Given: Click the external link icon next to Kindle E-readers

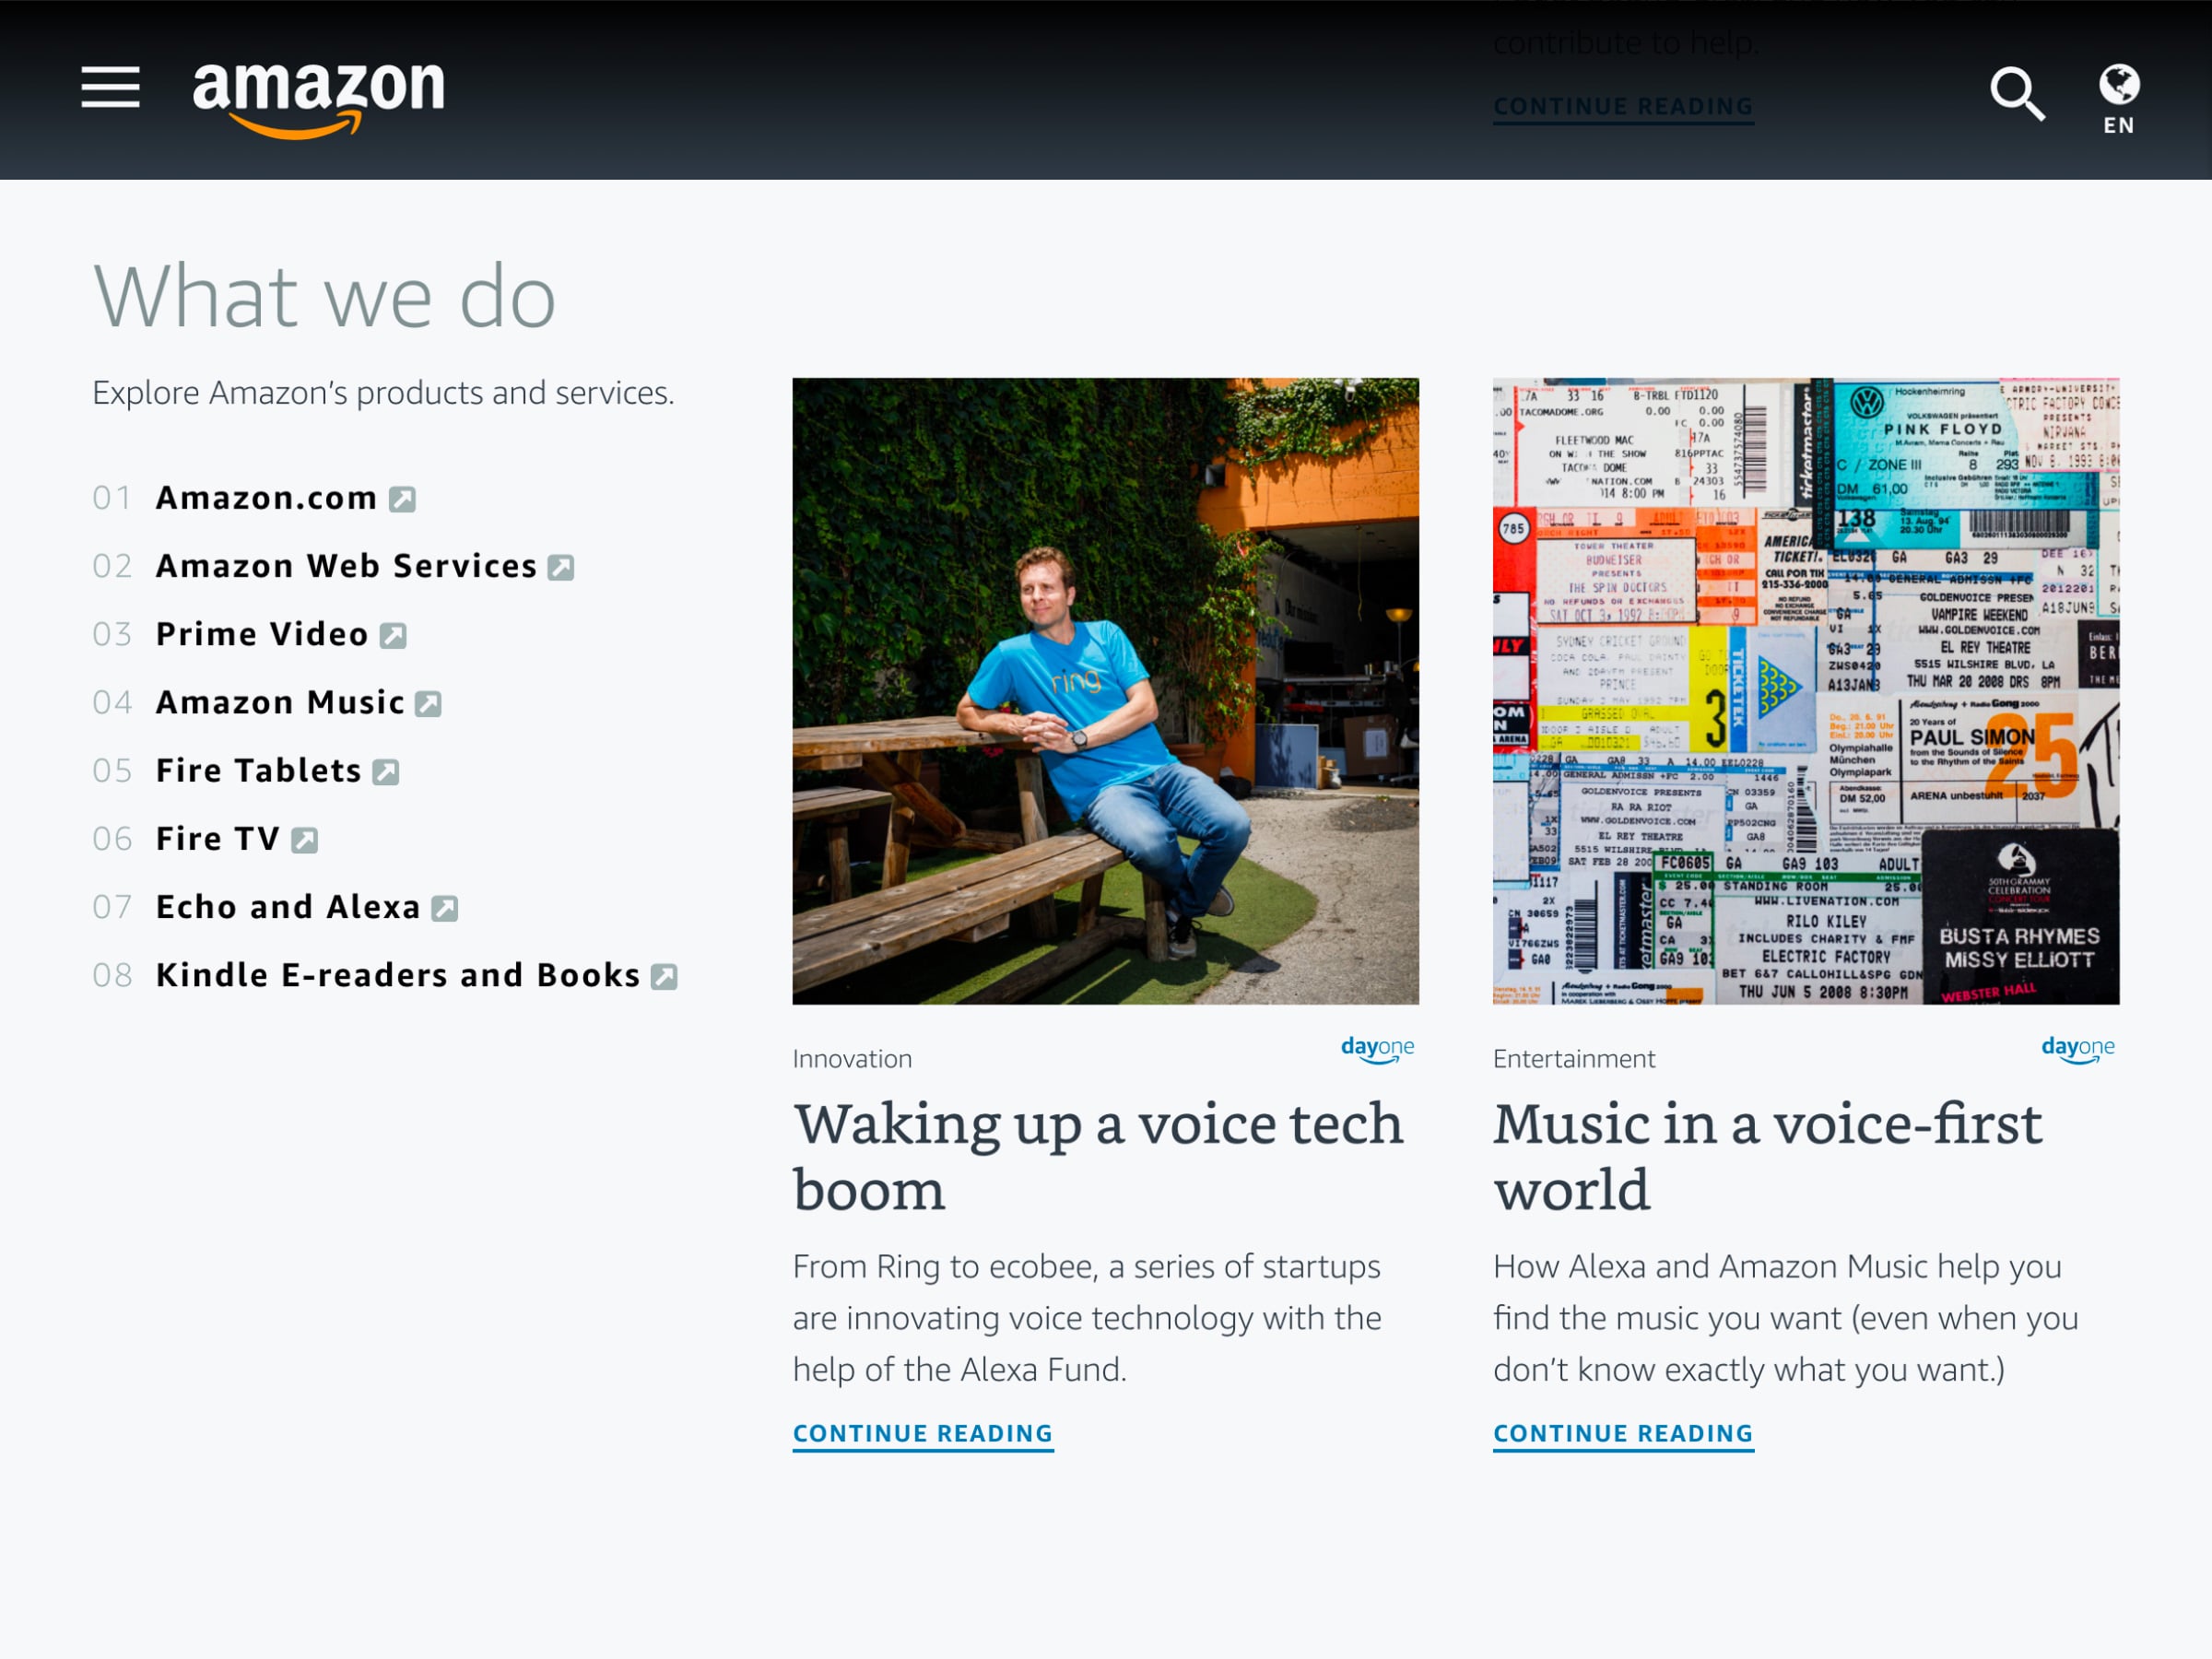Looking at the screenshot, I should tap(669, 976).
